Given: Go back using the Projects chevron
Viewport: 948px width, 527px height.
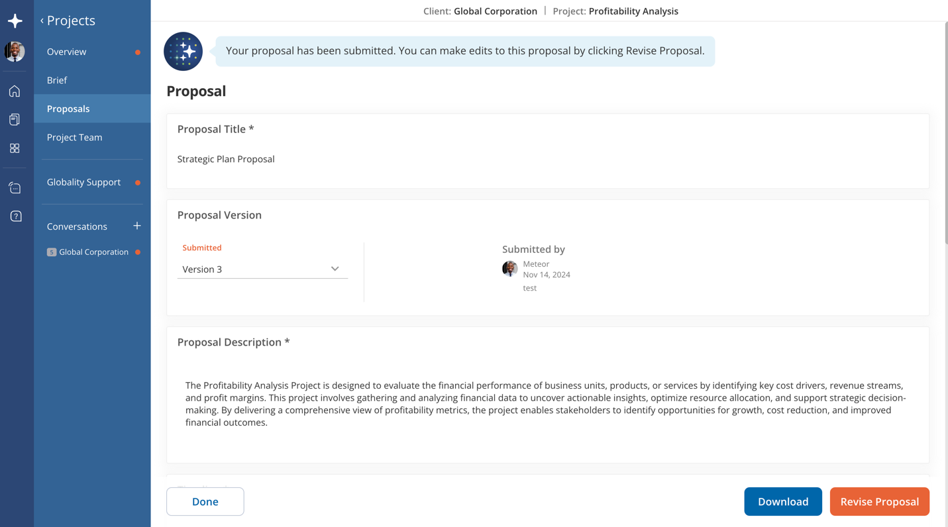Looking at the screenshot, I should click(41, 21).
